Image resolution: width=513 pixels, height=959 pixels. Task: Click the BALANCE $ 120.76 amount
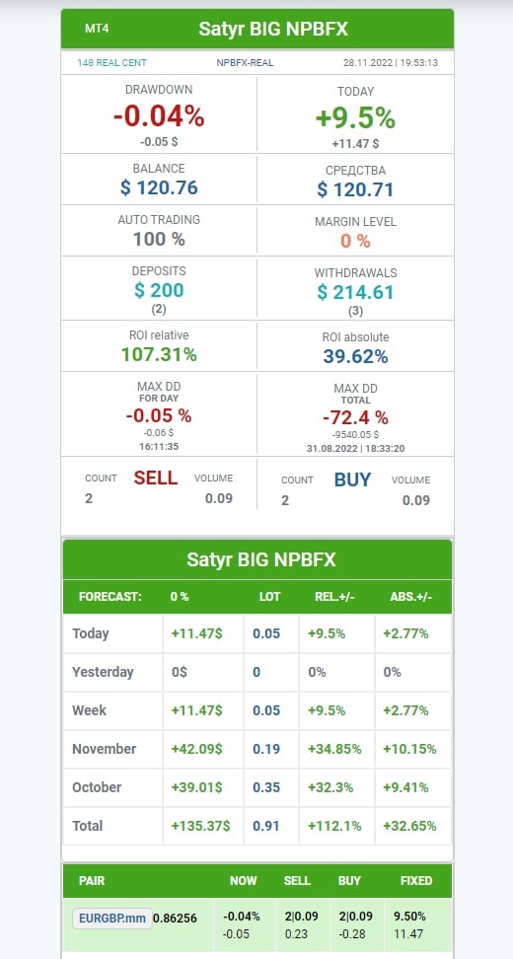click(x=159, y=187)
